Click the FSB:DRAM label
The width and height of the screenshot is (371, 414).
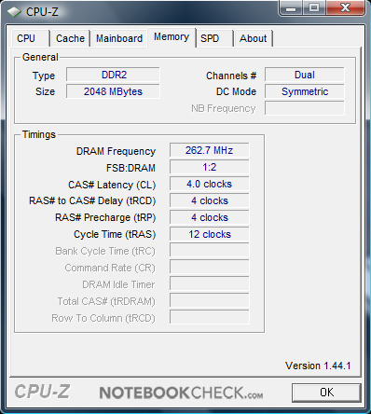(x=131, y=168)
